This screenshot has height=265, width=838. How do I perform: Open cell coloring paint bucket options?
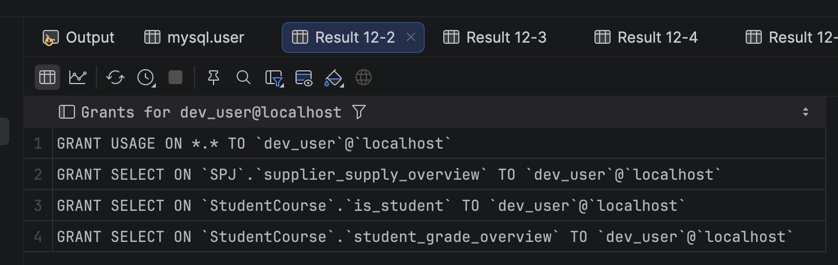[334, 78]
